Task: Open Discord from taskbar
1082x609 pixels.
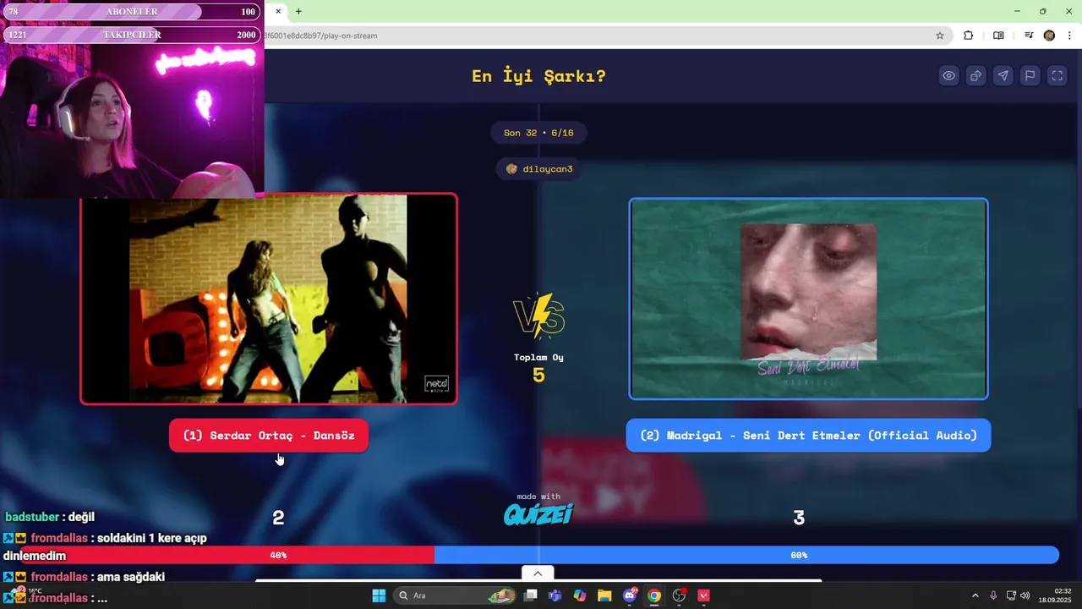Action: coord(630,595)
